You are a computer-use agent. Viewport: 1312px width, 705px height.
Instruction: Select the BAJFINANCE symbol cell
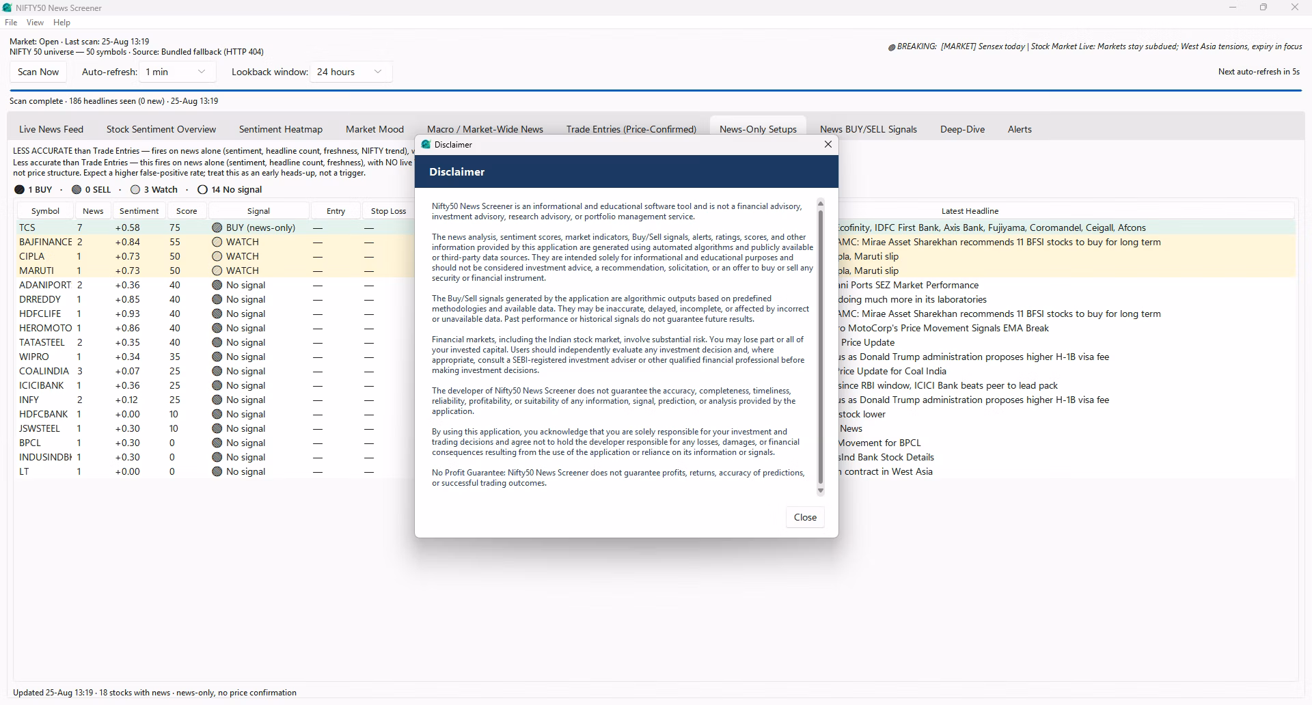click(x=45, y=242)
